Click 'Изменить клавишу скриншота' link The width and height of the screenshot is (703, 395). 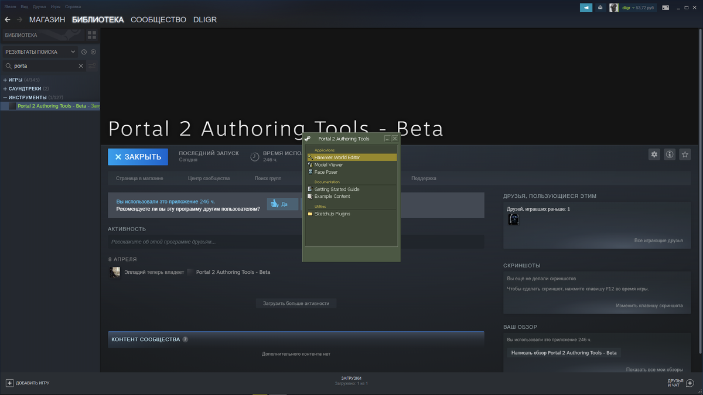tap(649, 305)
